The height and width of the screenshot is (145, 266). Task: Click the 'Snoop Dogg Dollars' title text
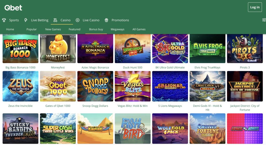[x=95, y=106]
